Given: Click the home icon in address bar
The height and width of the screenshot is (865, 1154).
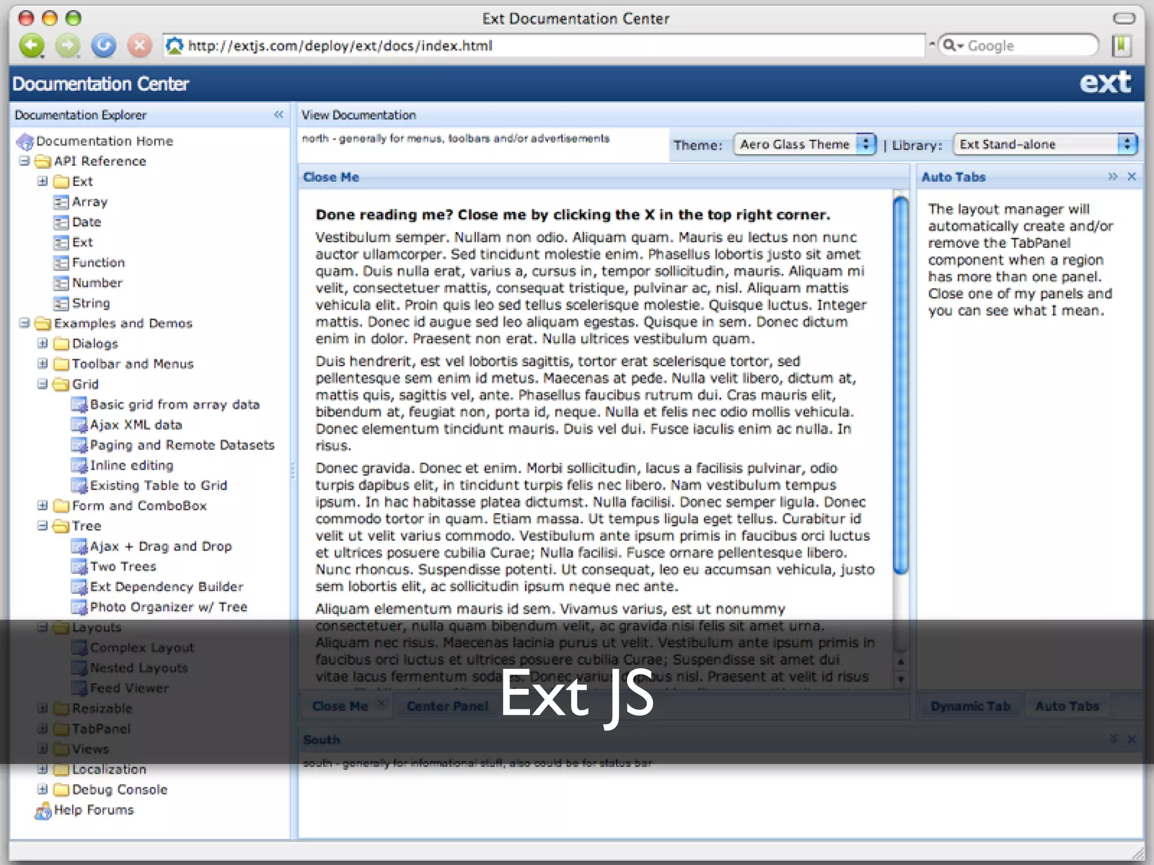Looking at the screenshot, I should pyautogui.click(x=175, y=46).
